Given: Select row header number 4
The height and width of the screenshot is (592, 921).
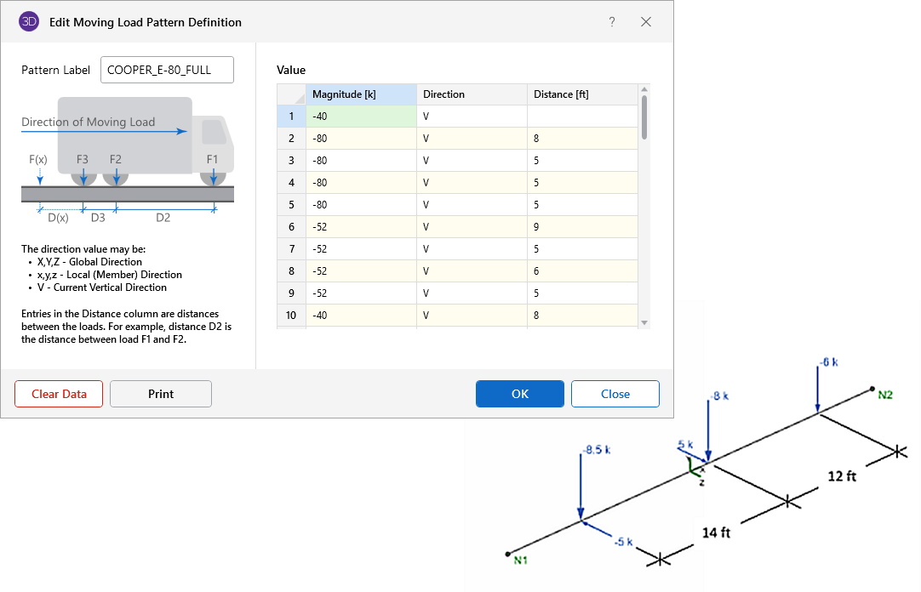Looking at the screenshot, I should click(x=291, y=183).
